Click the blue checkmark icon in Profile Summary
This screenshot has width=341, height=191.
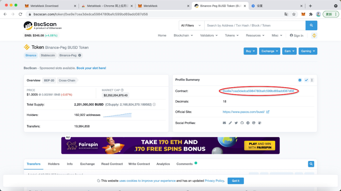(306, 80)
